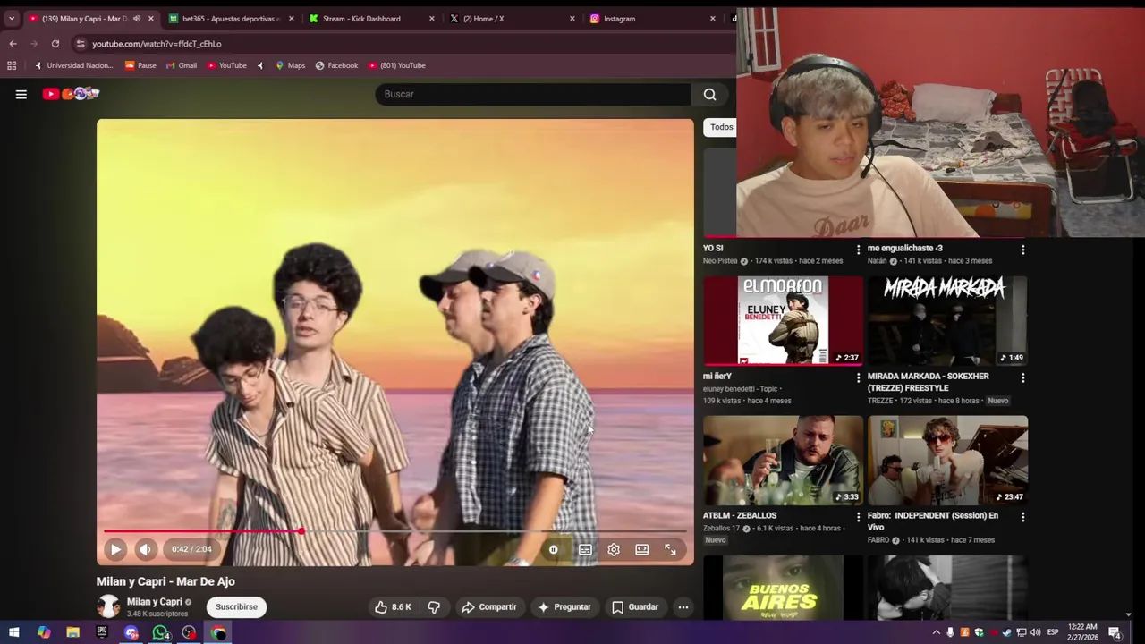Click the me engualichaste <3 title
1145x644 pixels.
904,249
